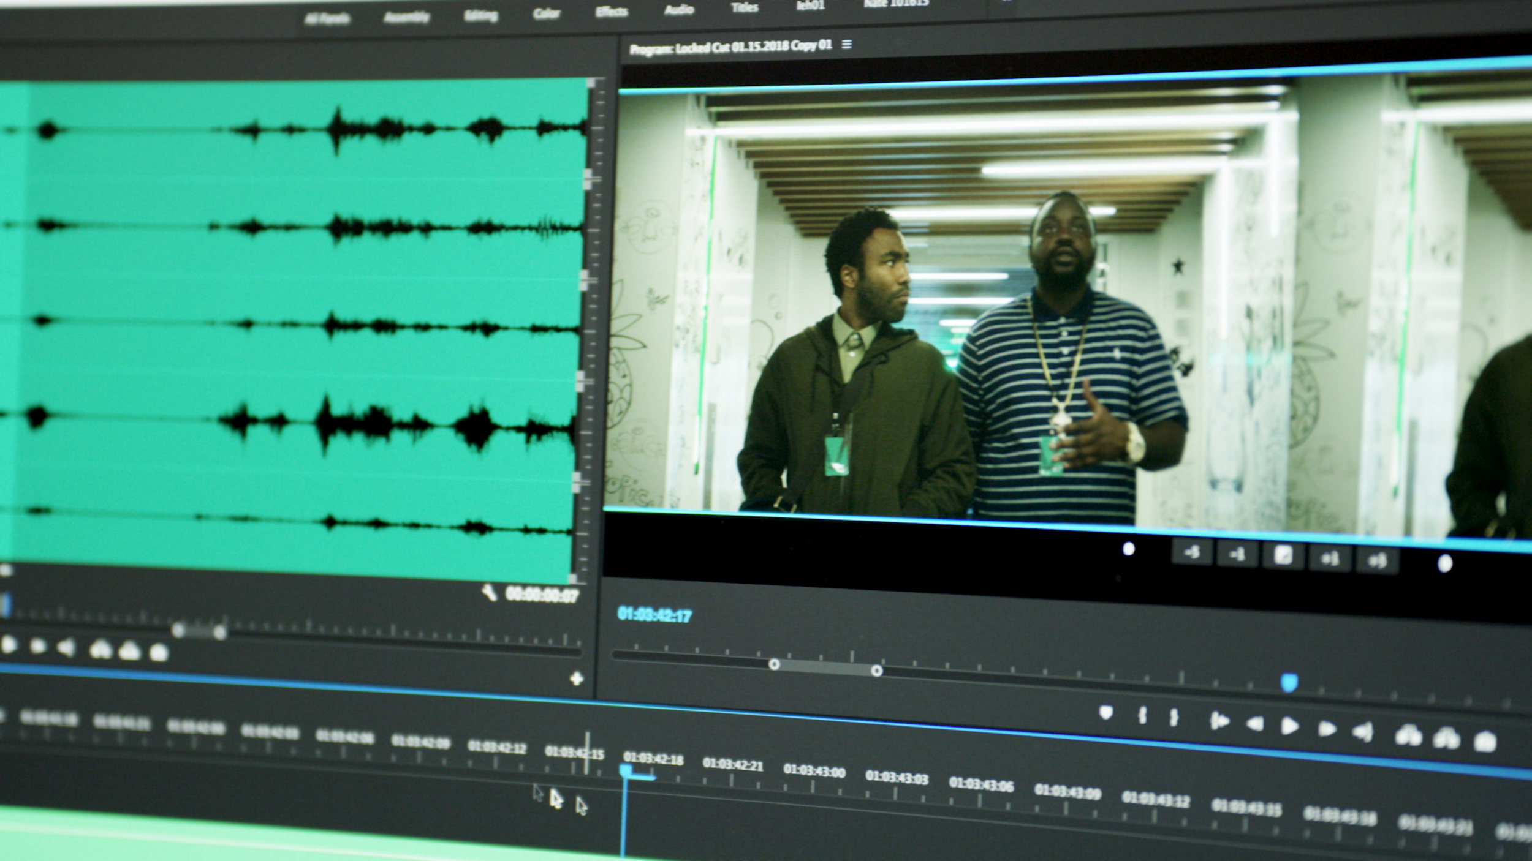Click the Overwrite icon in Source monitor
Screen dimensions: 1532x861
click(130, 650)
